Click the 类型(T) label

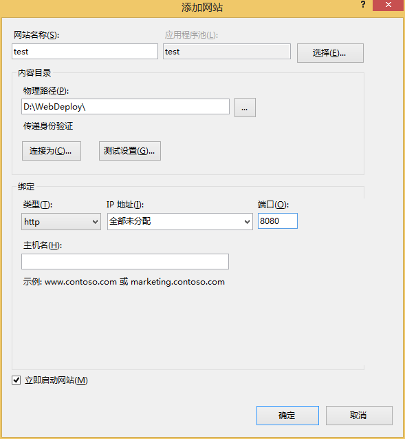click(x=38, y=205)
